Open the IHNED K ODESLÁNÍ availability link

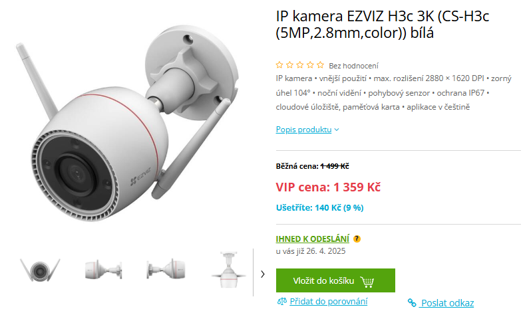click(312, 239)
